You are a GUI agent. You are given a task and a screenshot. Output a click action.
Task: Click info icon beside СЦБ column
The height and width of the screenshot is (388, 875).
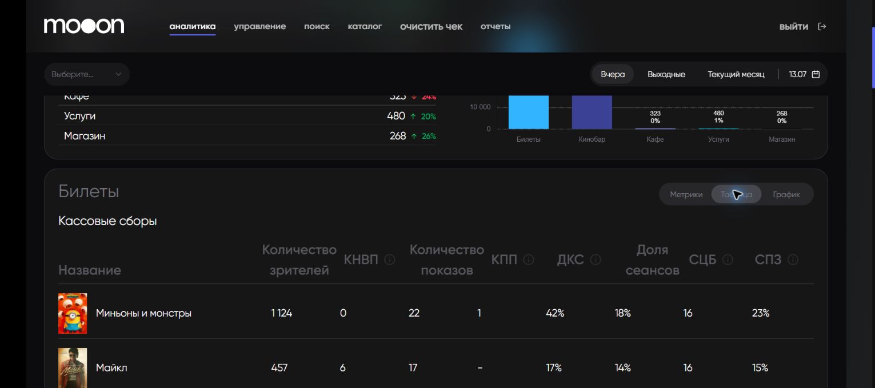(728, 259)
